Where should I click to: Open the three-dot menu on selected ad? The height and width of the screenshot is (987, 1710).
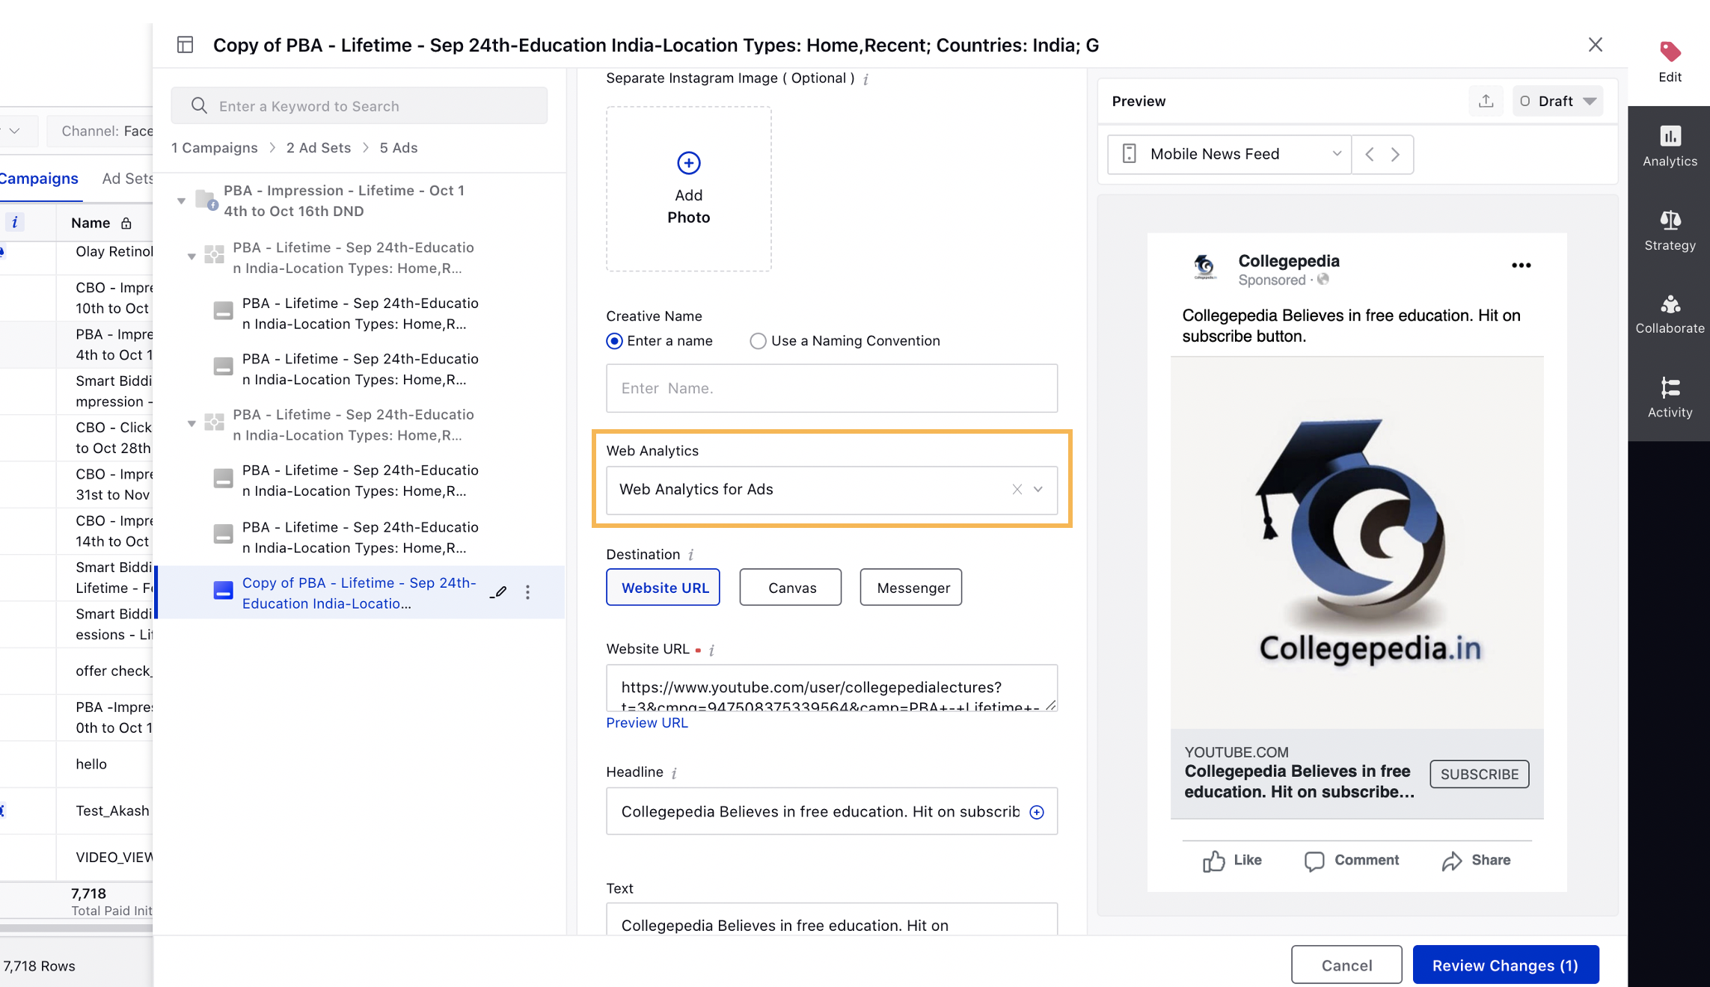pyautogui.click(x=528, y=592)
